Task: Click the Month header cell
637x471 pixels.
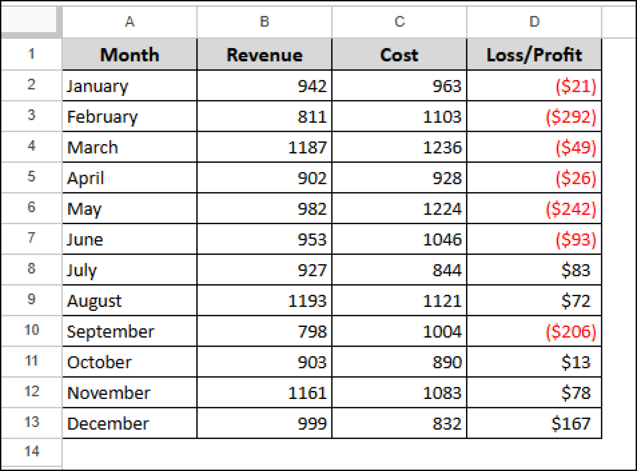Action: pos(129,54)
